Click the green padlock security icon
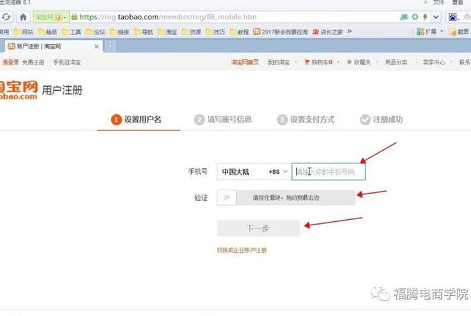The height and width of the screenshot is (316, 471). (75, 17)
